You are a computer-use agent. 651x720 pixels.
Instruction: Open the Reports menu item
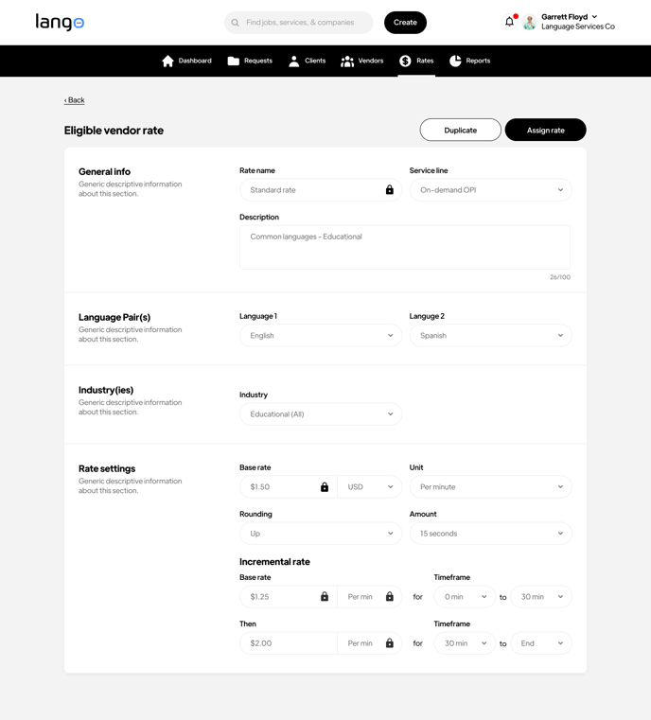(x=469, y=61)
